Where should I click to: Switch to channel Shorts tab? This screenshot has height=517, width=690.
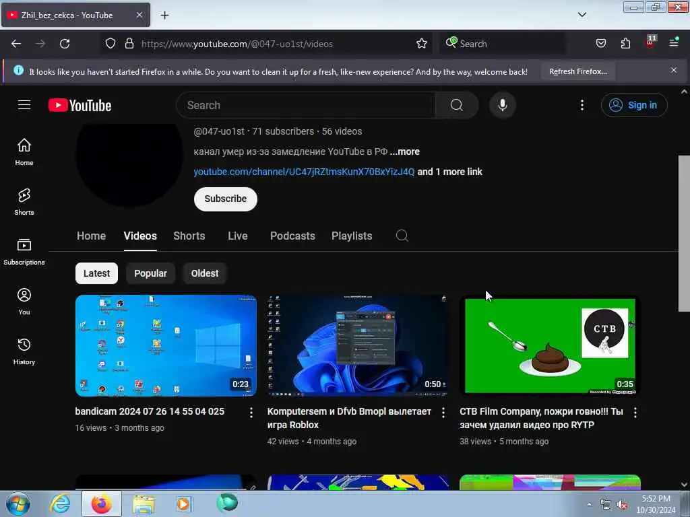point(189,236)
